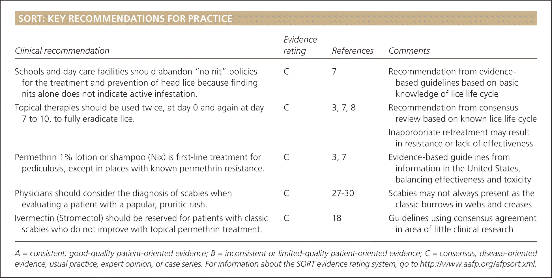This screenshot has height=278, width=552.
Task: Select the Ivermectin (Stromectol) recommendation text
Action: (141, 224)
